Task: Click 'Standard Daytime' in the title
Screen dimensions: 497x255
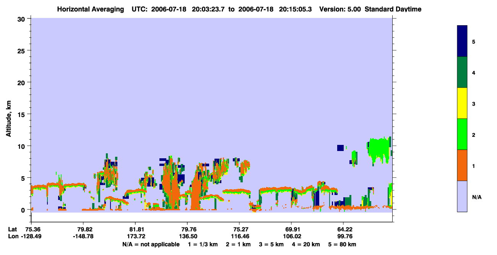Action: tap(393, 9)
